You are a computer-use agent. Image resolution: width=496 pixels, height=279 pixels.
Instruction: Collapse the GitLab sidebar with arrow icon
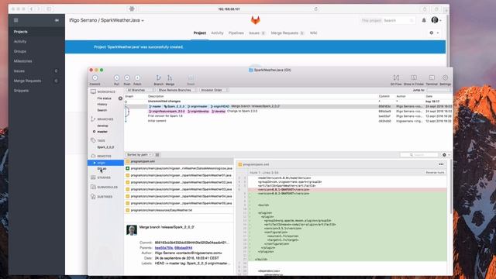click(x=57, y=20)
